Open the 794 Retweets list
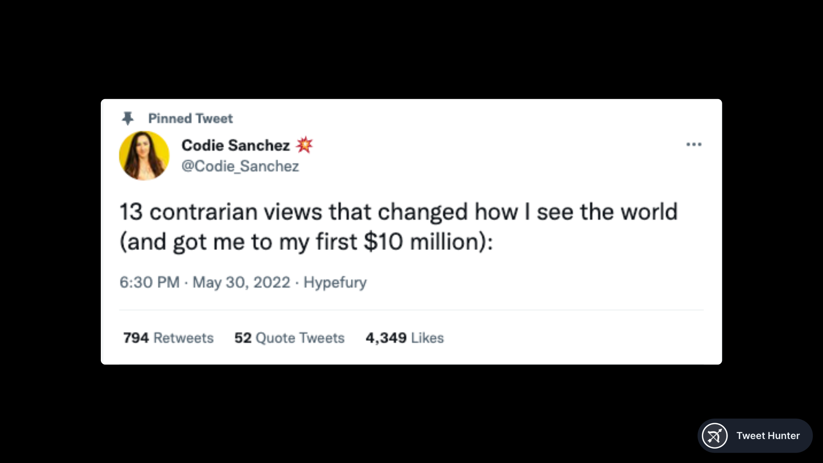Image resolution: width=823 pixels, height=463 pixels. tap(167, 338)
